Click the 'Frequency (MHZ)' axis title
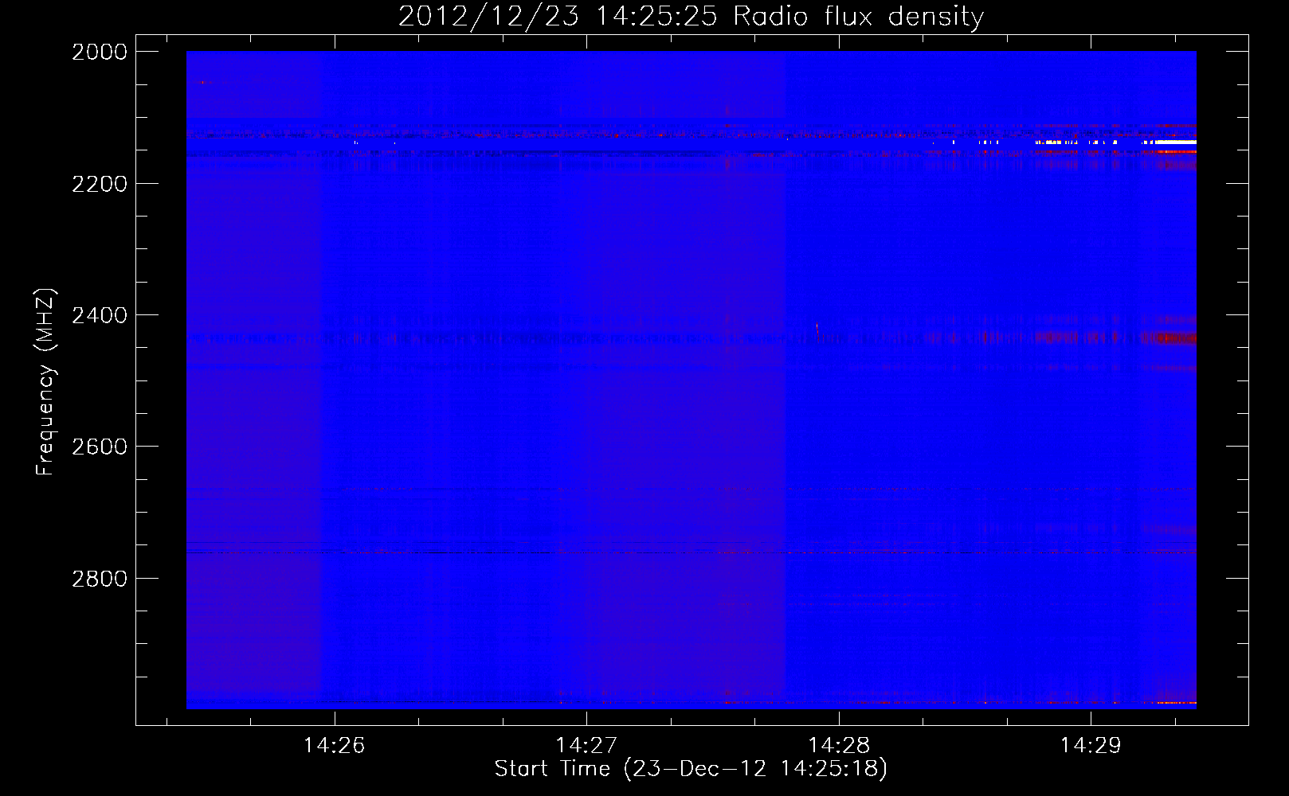 click(46, 382)
